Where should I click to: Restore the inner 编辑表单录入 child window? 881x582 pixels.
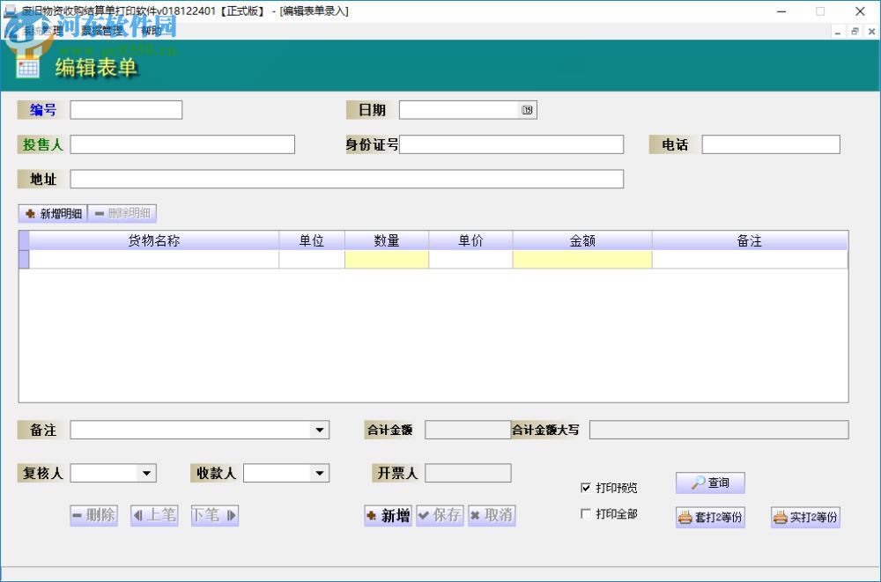pos(855,32)
